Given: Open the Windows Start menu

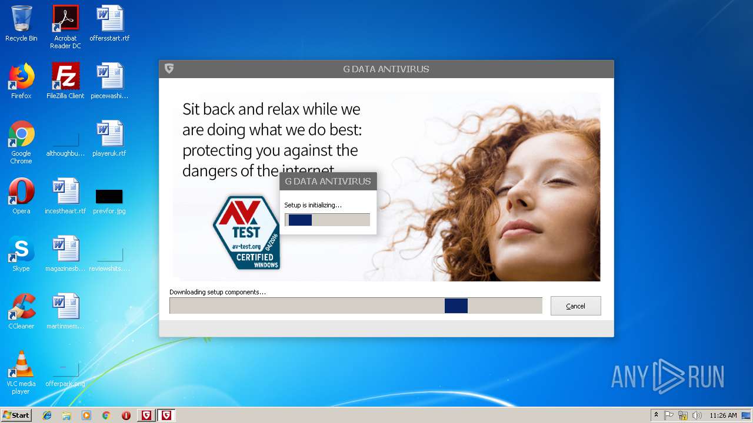Looking at the screenshot, I should click(16, 415).
